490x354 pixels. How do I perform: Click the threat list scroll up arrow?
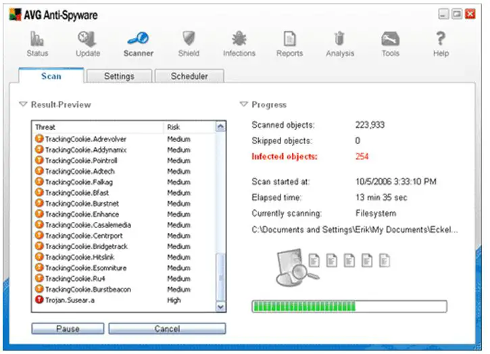(220, 127)
